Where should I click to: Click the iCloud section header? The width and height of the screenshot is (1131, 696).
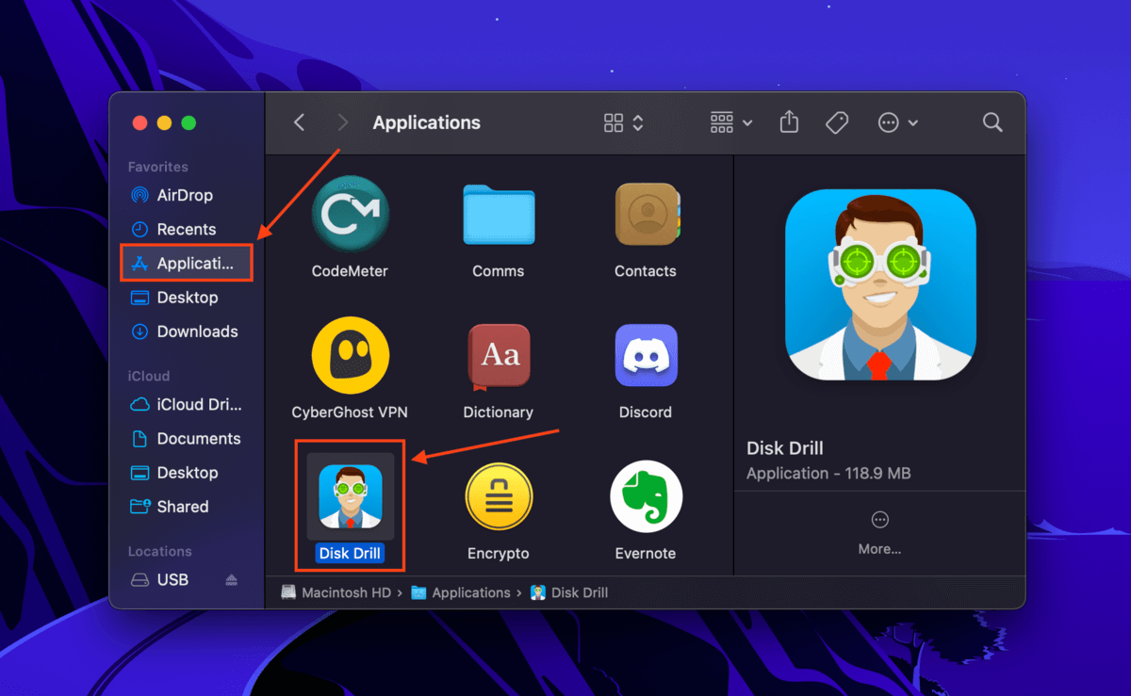point(149,376)
